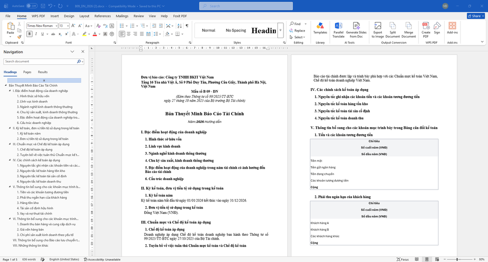Viewport: 488px width, 262px height.
Task: Apply the No Spacing style
Action: coord(235,30)
